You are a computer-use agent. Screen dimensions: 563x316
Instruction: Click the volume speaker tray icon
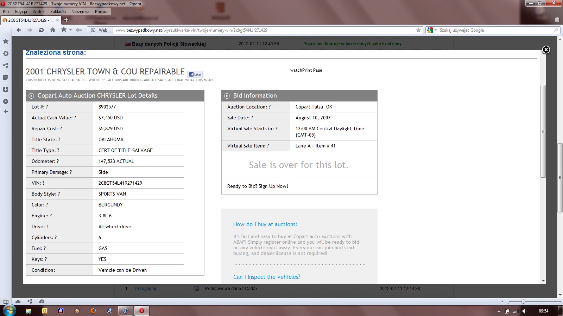tap(525, 311)
